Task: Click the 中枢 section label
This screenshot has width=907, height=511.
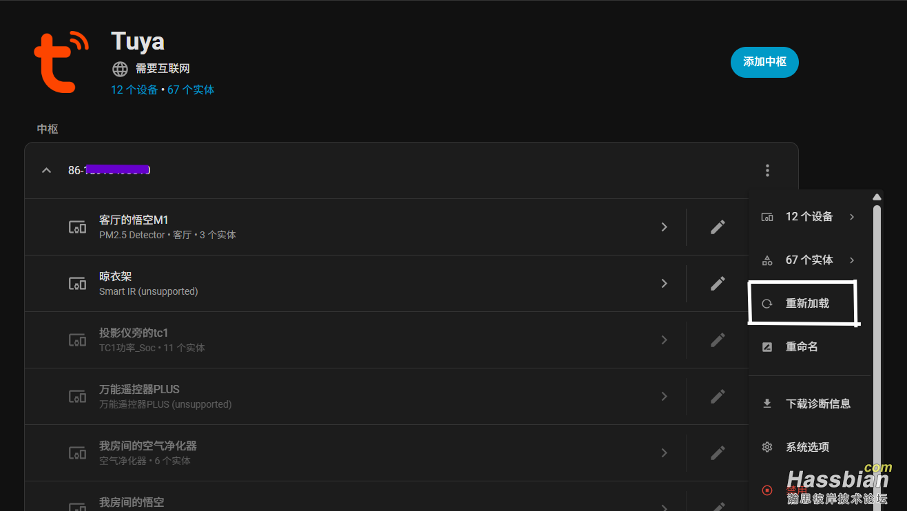Action: point(48,129)
